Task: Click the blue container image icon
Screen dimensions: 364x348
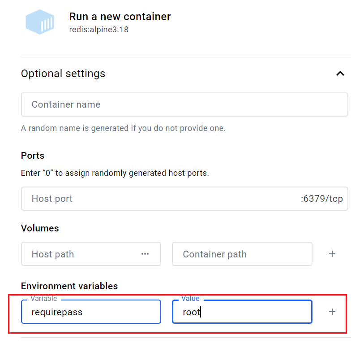Action: pos(40,22)
